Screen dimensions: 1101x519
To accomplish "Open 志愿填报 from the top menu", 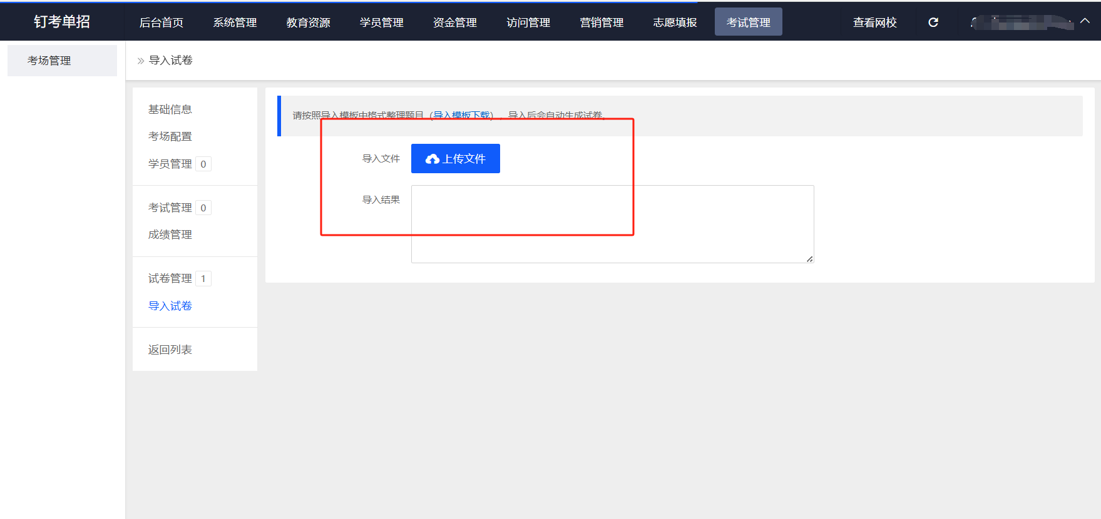I will [675, 23].
